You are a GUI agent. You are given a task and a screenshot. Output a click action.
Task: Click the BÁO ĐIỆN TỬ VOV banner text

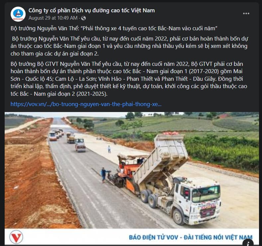[191, 237]
